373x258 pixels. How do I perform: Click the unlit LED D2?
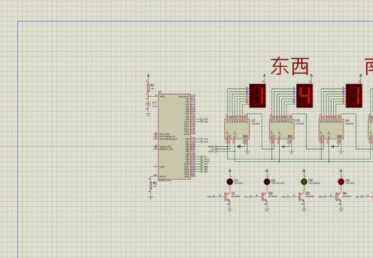(267, 182)
